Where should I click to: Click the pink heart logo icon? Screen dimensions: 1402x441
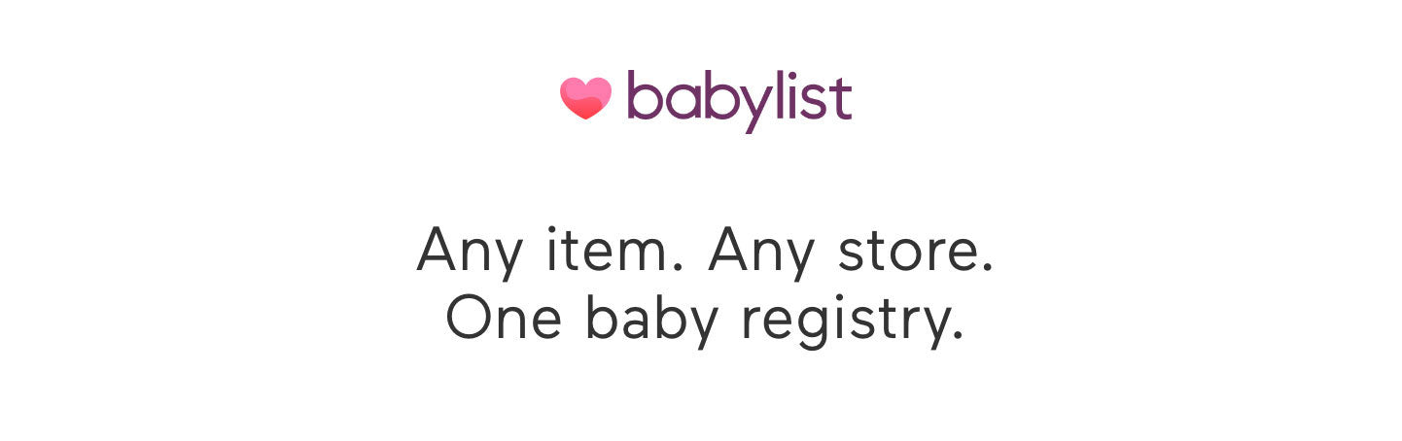tap(585, 98)
